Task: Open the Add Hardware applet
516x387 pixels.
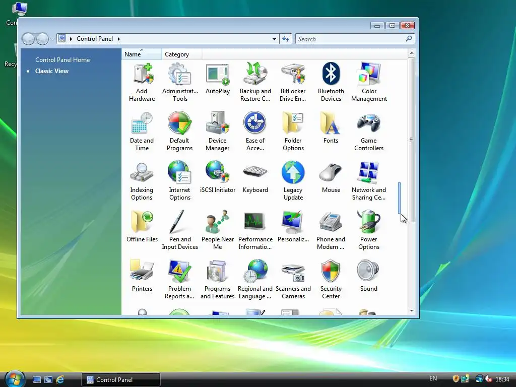Action: pyautogui.click(x=142, y=82)
